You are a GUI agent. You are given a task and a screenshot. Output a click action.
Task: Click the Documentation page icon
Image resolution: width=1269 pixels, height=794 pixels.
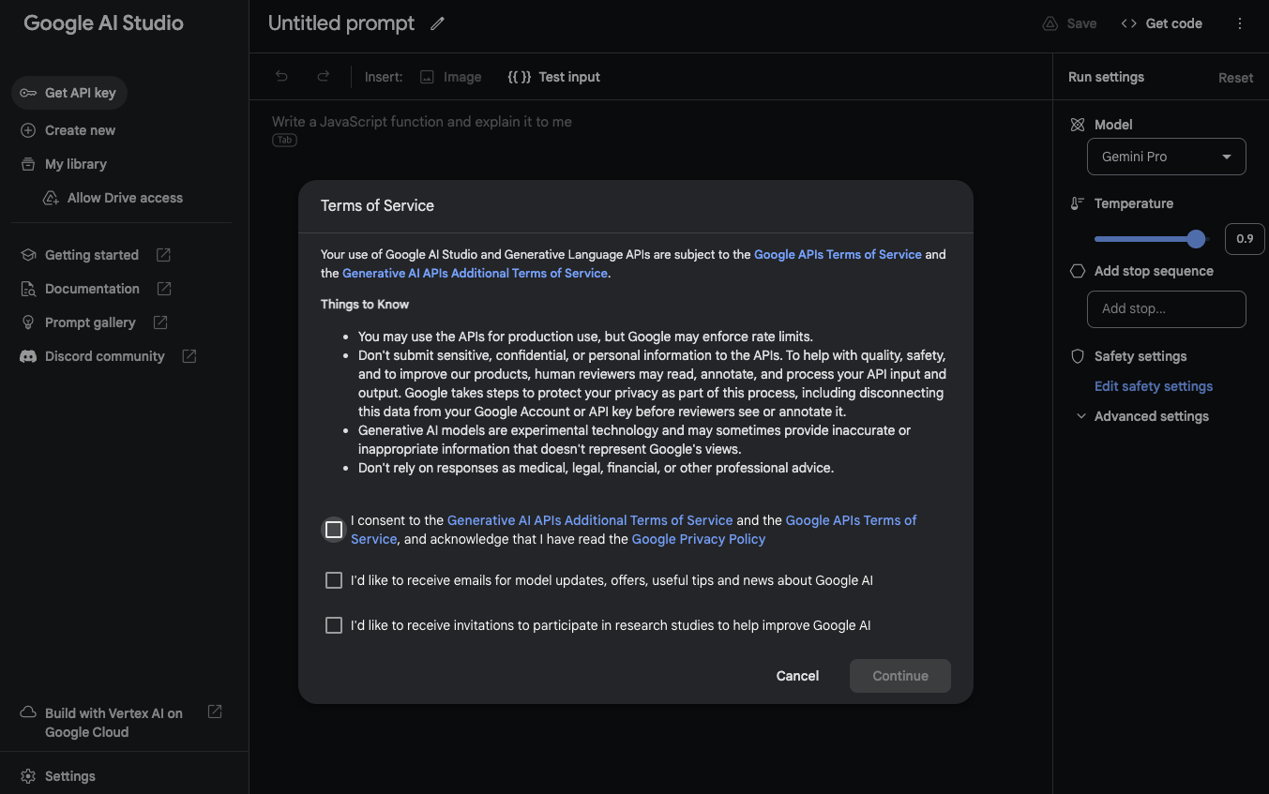28,289
